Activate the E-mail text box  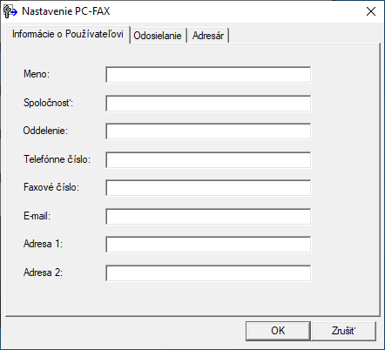(x=208, y=216)
